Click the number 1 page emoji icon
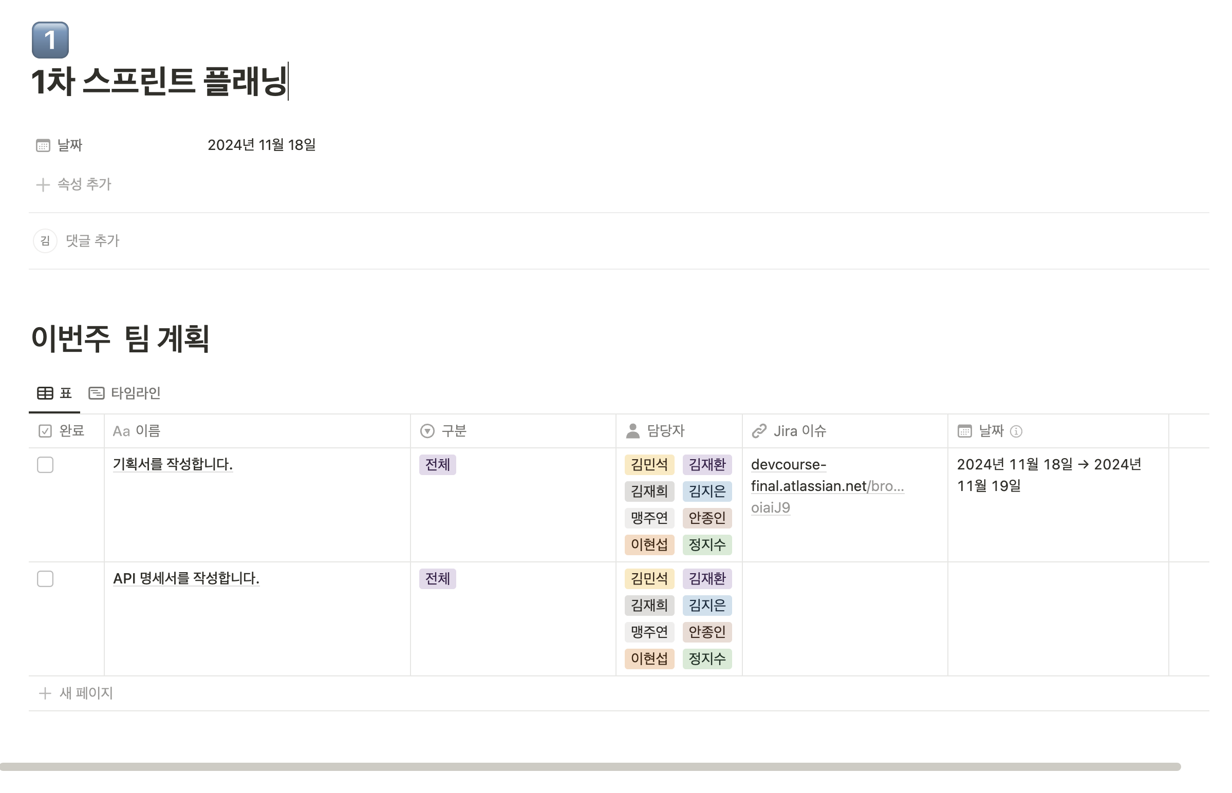Screen dimensions: 1232x793 pos(50,40)
